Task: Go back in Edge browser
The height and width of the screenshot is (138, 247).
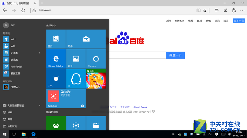Action: [5, 10]
